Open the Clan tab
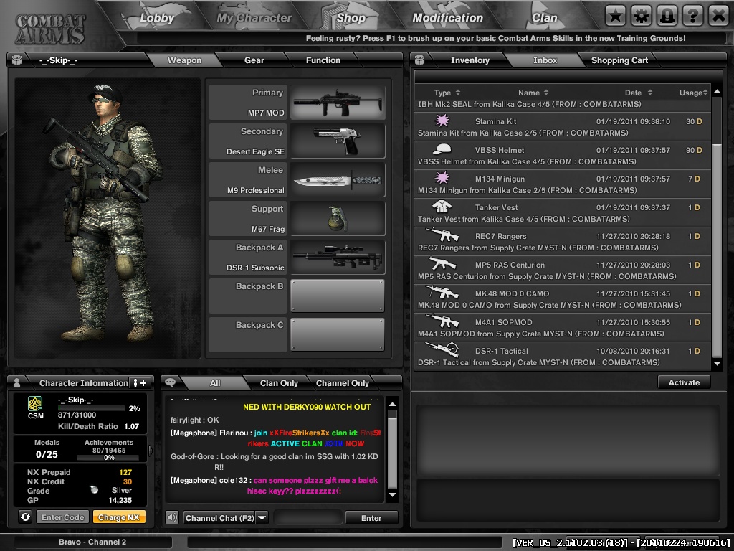Screen dimensions: 734x551 [545, 18]
